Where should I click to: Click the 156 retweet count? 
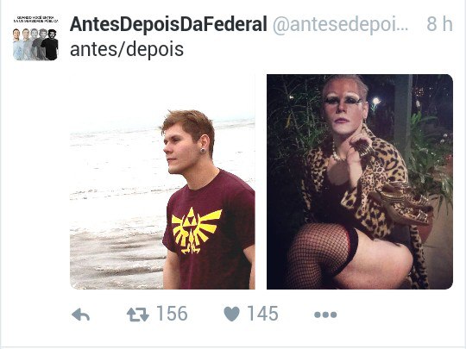[x=172, y=314]
